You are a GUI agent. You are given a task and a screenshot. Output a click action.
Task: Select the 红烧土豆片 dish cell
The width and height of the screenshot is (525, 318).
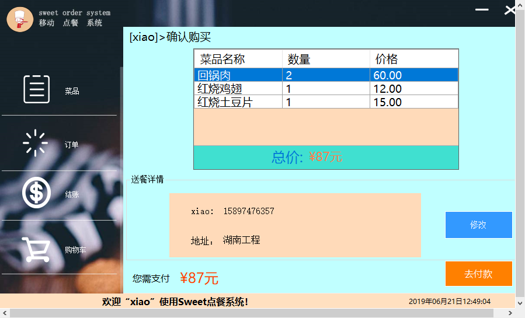coord(238,102)
